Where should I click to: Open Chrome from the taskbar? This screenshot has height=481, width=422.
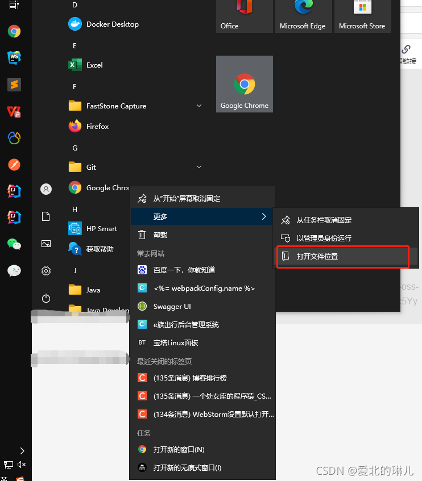point(14,31)
